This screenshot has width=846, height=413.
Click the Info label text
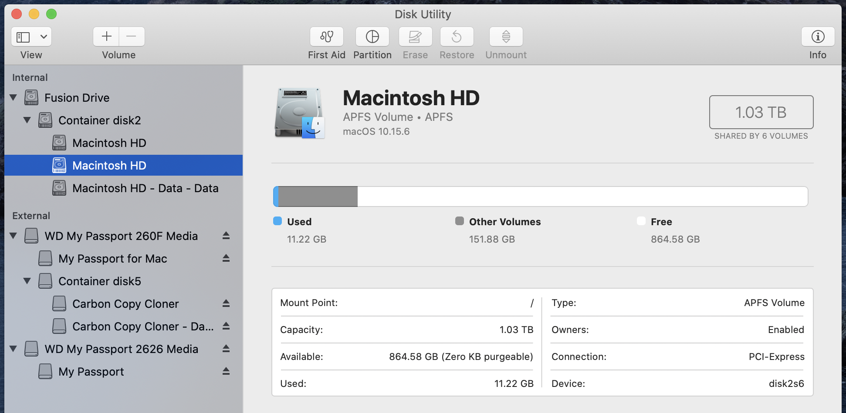(818, 55)
